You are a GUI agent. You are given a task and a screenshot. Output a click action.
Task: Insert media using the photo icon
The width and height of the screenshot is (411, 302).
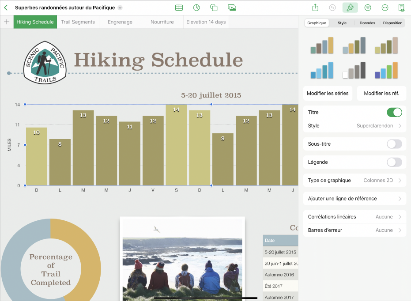pyautogui.click(x=232, y=8)
